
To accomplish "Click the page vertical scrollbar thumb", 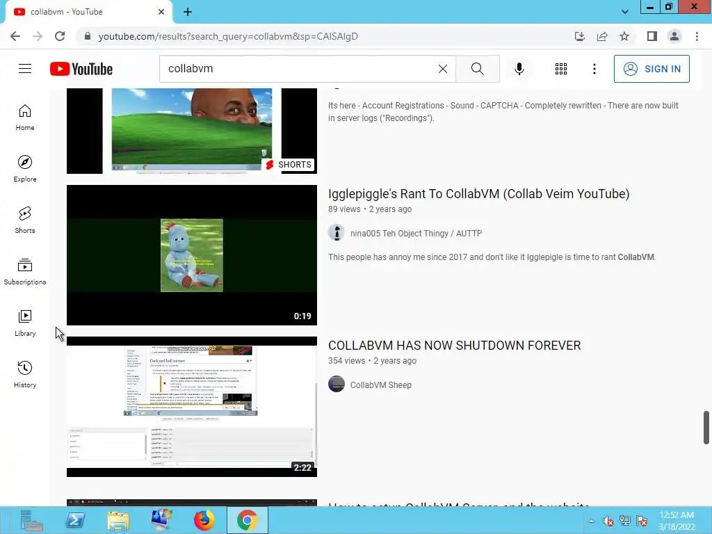I will (706, 428).
